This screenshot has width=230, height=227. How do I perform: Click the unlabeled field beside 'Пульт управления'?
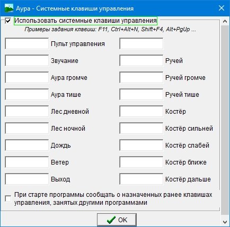coord(141,43)
